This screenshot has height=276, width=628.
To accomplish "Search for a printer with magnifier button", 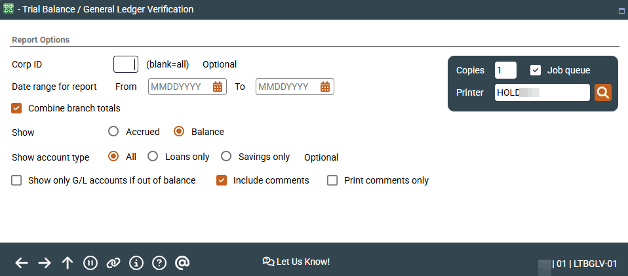I will coord(603,92).
